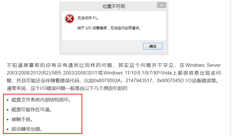Select bullet item 接触不良
Screen dimensions: 234x136
22,119
